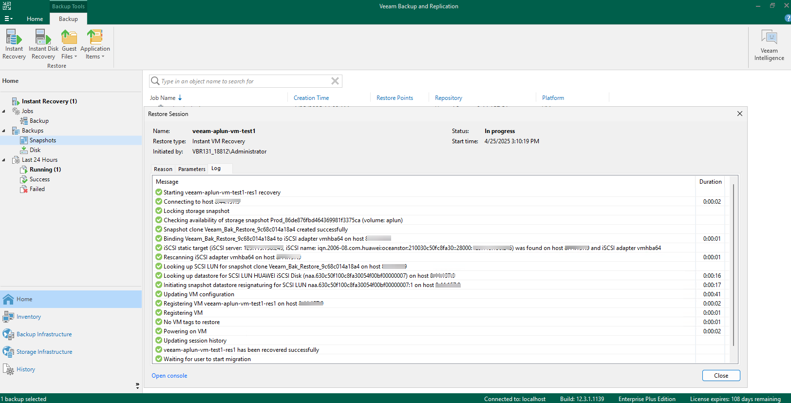Open the main hamburger menu dropdown
This screenshot has height=403, width=791.
pyautogui.click(x=9, y=19)
